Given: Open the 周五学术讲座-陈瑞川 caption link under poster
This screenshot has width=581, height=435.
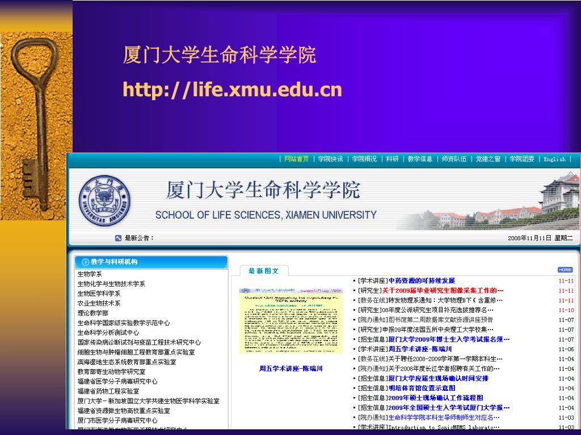Looking at the screenshot, I should (291, 368).
